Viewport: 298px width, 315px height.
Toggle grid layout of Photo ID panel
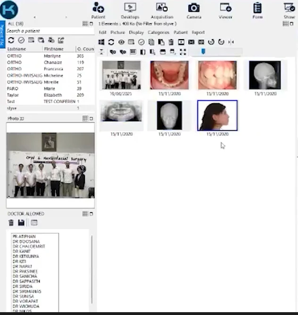click(x=85, y=118)
